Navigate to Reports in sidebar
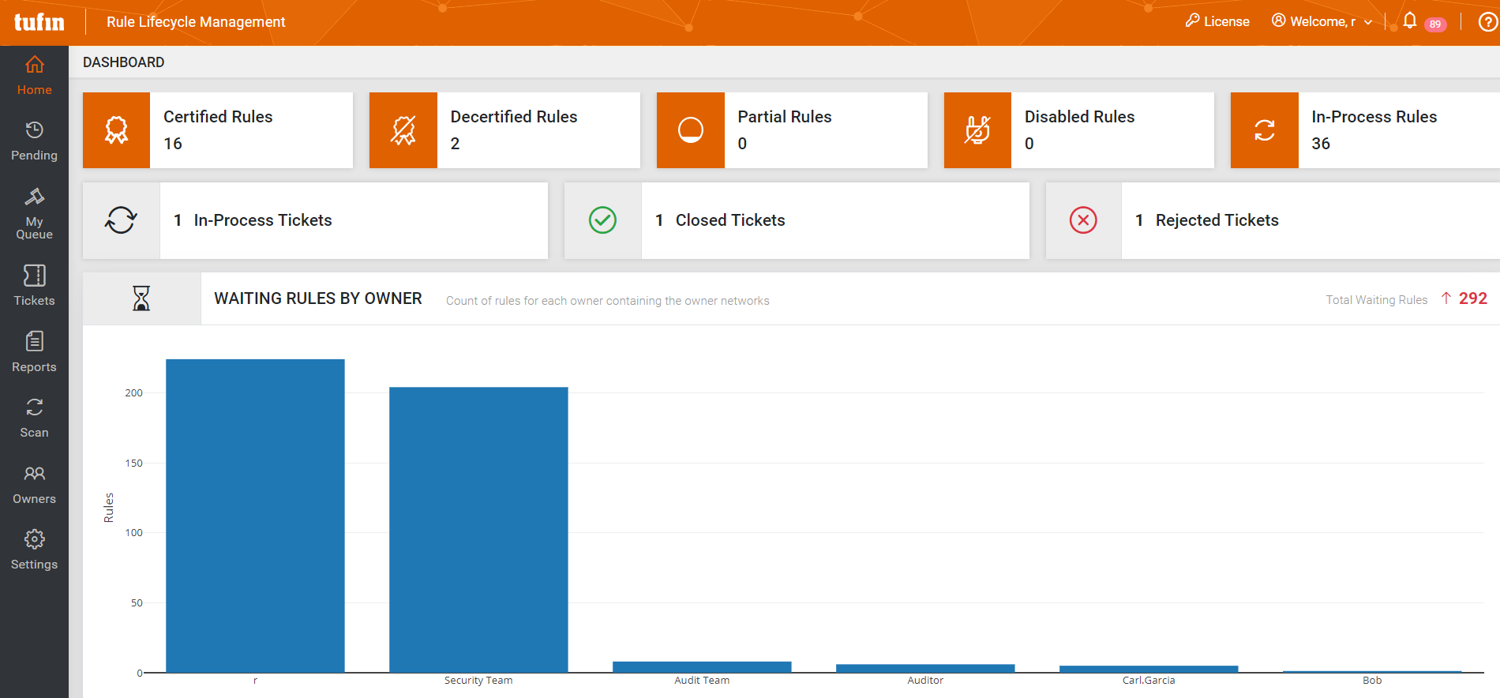Screen dimensions: 1500x698 coord(34,351)
